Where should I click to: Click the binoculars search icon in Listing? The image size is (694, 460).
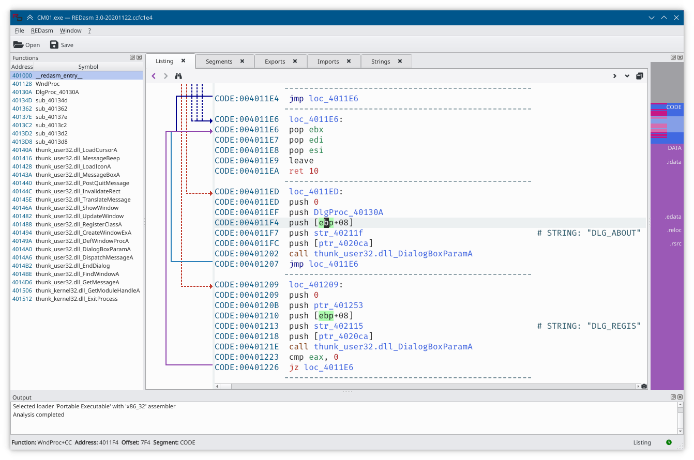178,76
